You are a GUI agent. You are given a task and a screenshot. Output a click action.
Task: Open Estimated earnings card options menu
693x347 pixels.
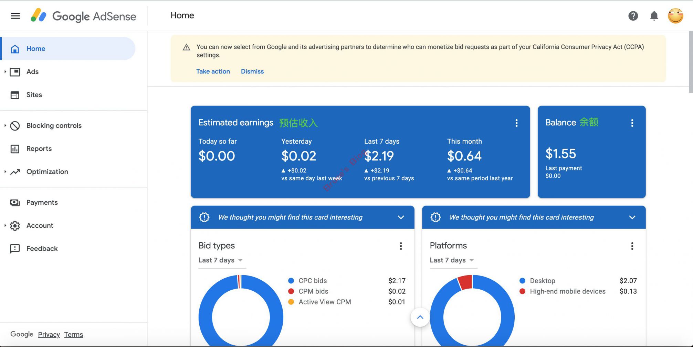coord(516,123)
